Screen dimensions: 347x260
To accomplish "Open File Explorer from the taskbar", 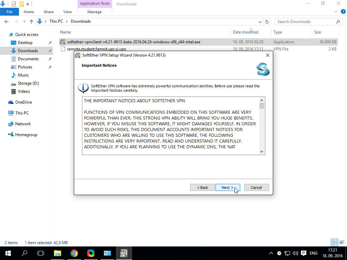I will tap(58, 253).
